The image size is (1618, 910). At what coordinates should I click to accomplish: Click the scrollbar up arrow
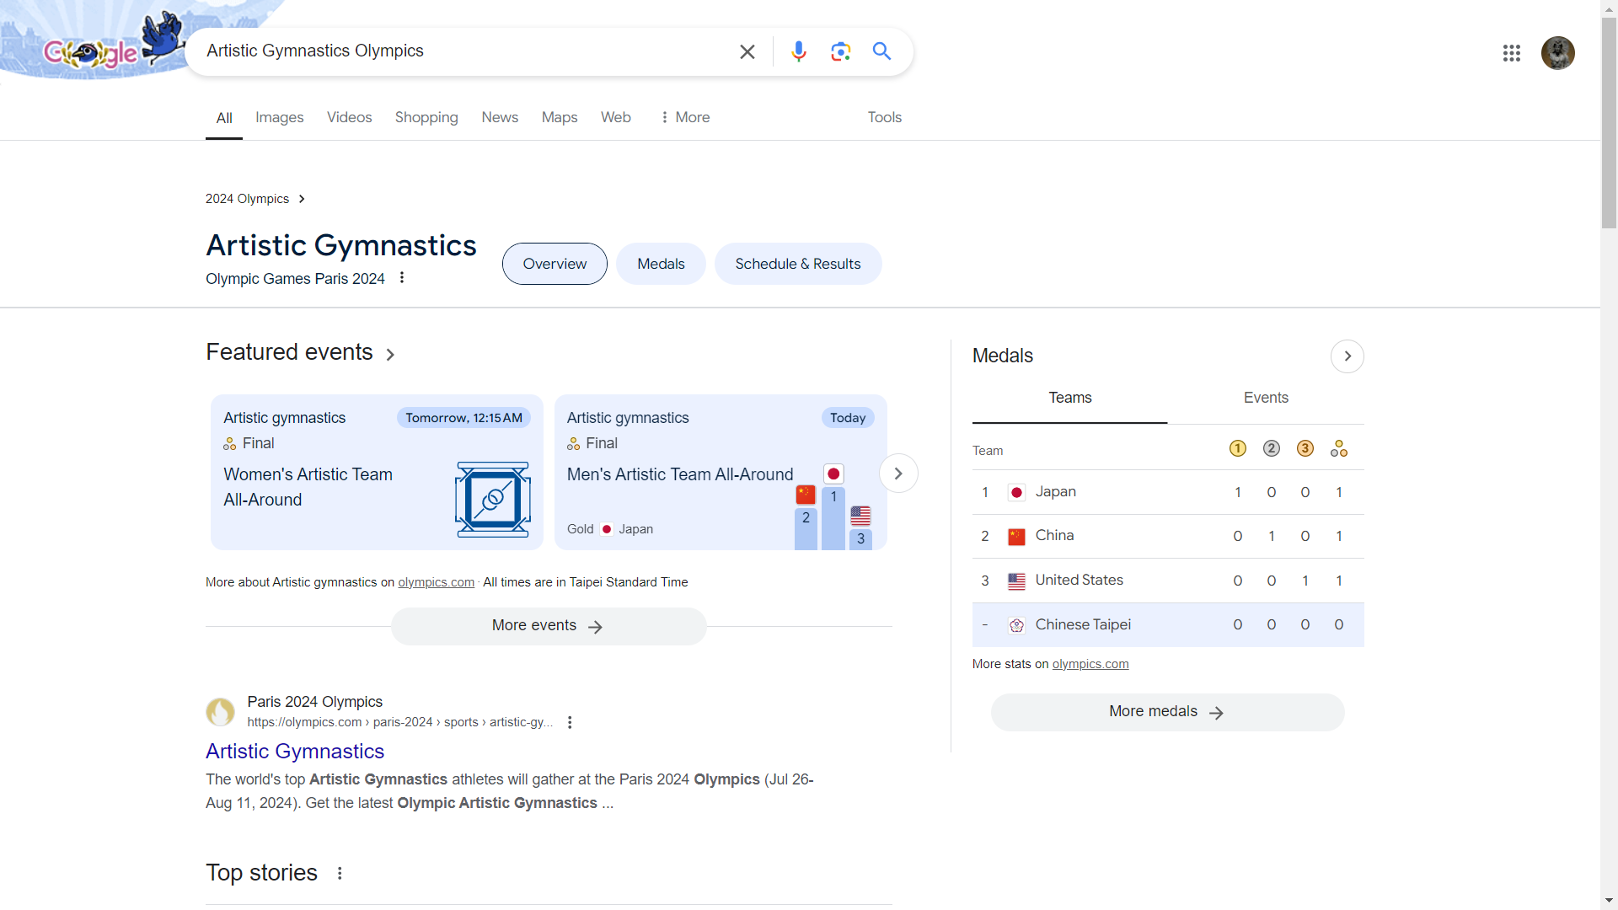coord(1609,8)
